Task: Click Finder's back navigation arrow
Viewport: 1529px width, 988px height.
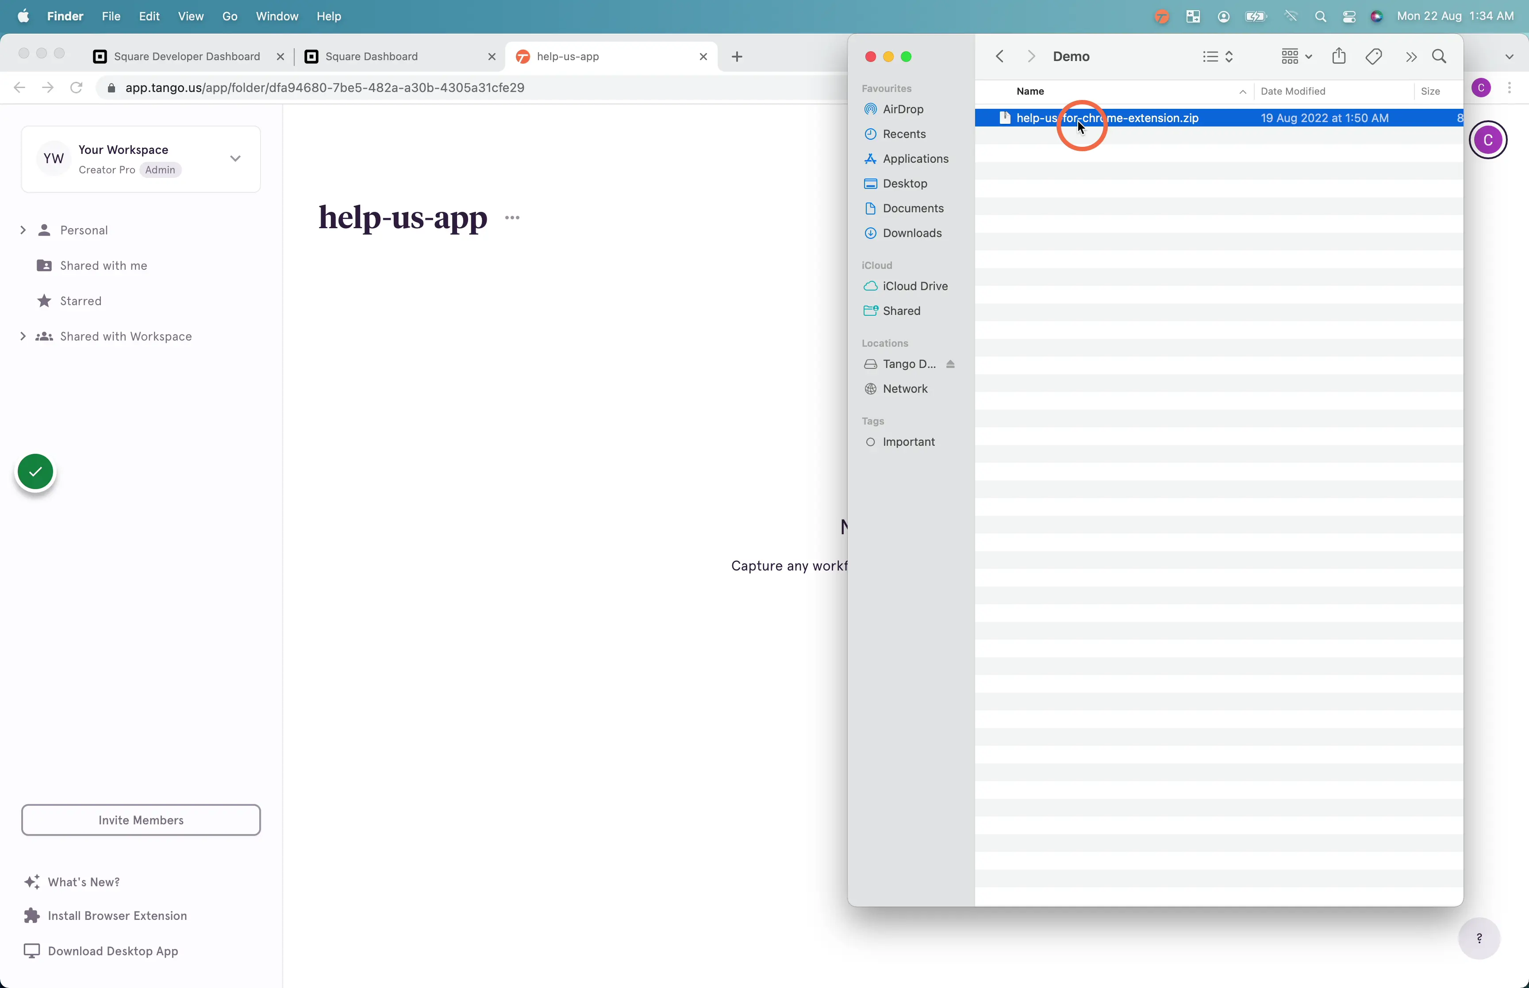Action: pos(999,57)
